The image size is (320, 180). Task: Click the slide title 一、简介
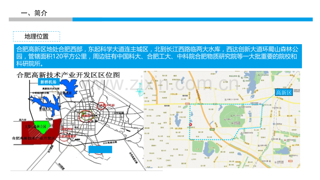coord(34,13)
